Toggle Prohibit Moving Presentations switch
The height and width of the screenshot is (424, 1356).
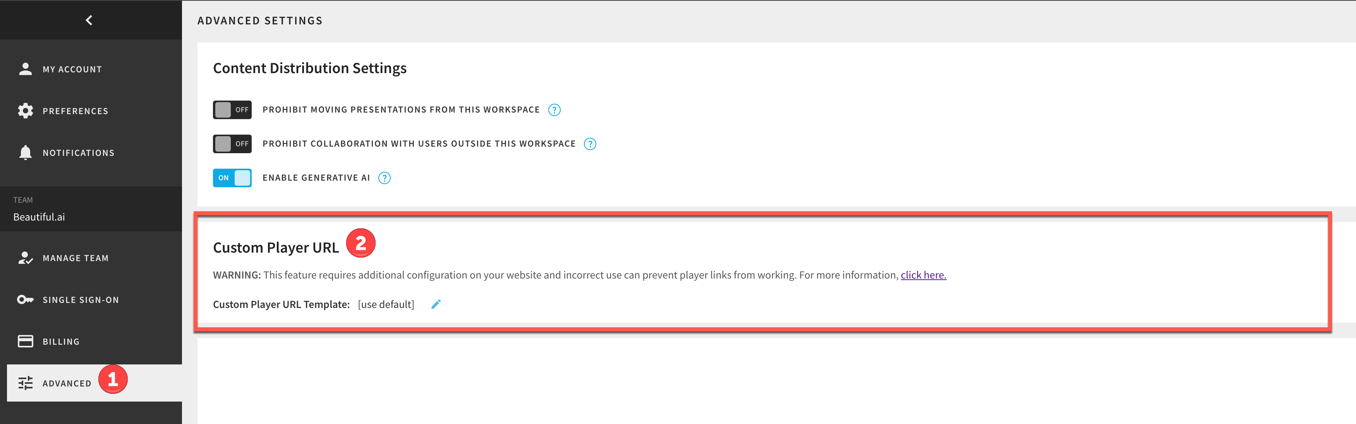coord(232,110)
